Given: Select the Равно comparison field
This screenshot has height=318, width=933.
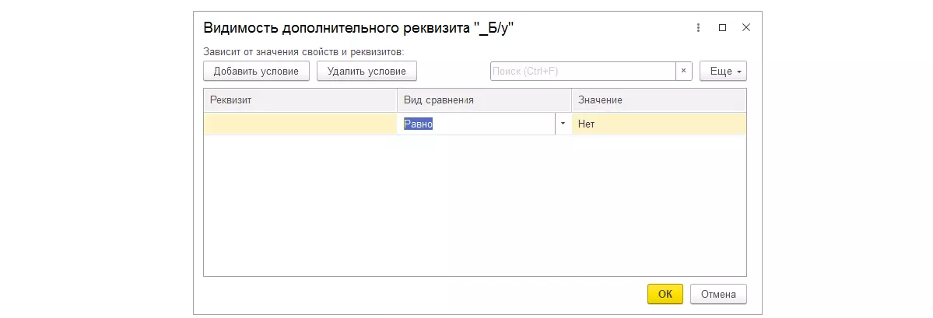Looking at the screenshot, I should pos(478,124).
